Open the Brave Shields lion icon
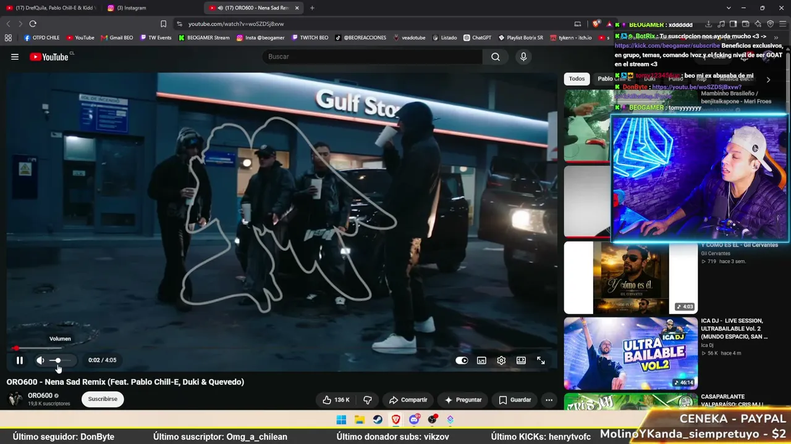This screenshot has height=444, width=791. pyautogui.click(x=596, y=24)
